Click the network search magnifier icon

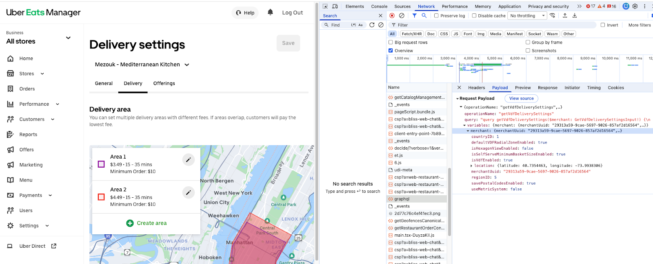point(424,15)
